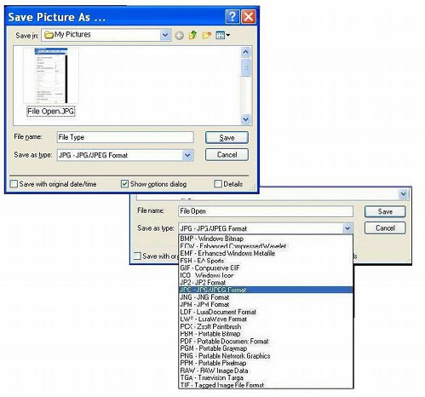Enable Save with original date/time
Viewport: 425px width, 397px height.
(x=14, y=184)
